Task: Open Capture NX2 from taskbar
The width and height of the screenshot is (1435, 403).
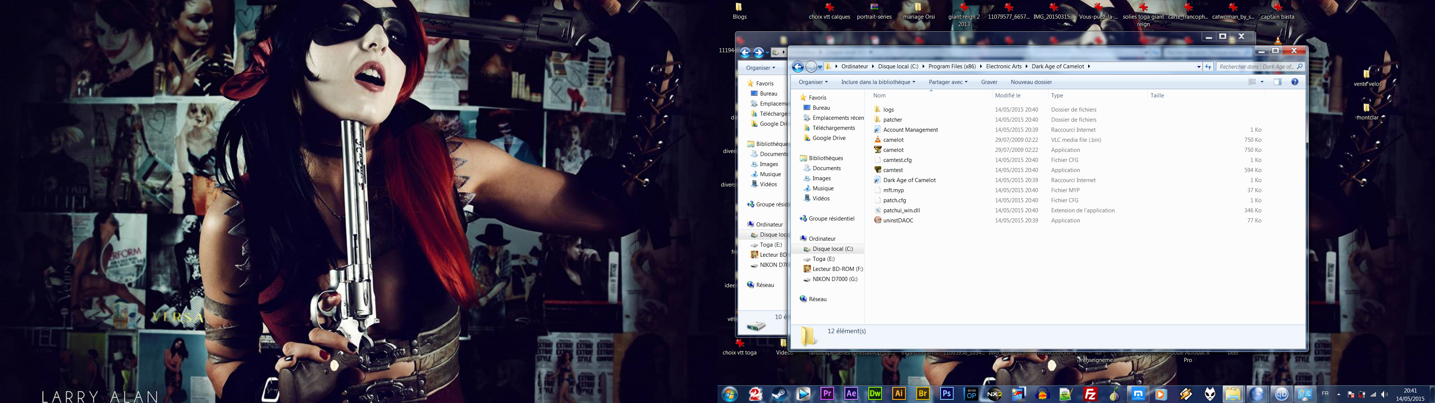Action: pyautogui.click(x=994, y=394)
